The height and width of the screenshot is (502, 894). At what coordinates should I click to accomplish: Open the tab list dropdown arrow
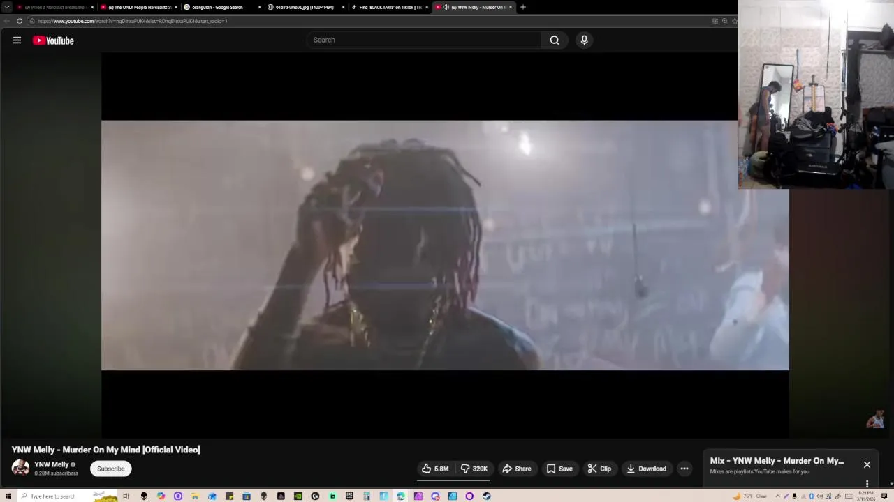point(6,7)
